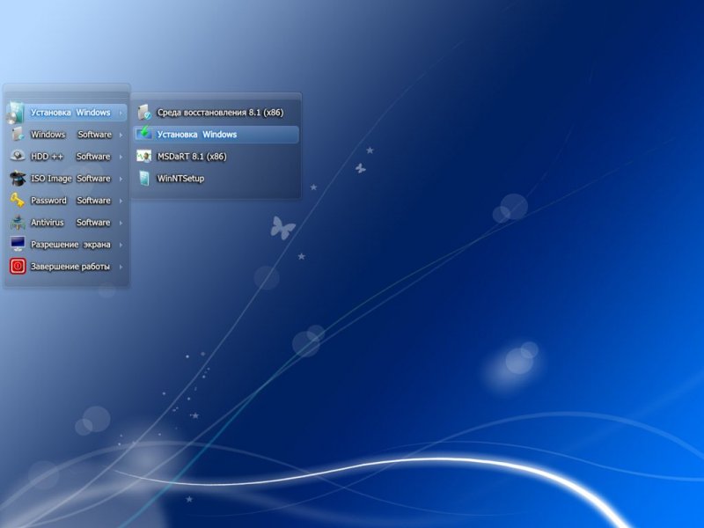Expand arrow beside Password Software
This screenshot has width=704, height=528.
(x=121, y=201)
